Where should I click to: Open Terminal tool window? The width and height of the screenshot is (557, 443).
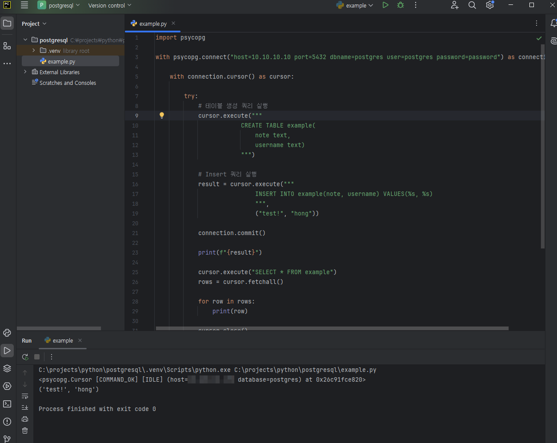[7, 404]
